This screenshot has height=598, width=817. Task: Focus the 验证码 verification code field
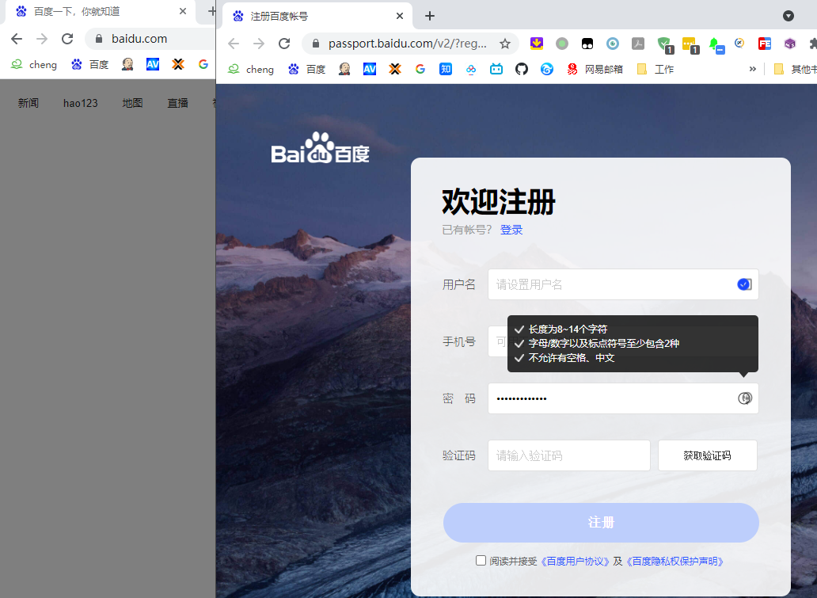point(569,455)
